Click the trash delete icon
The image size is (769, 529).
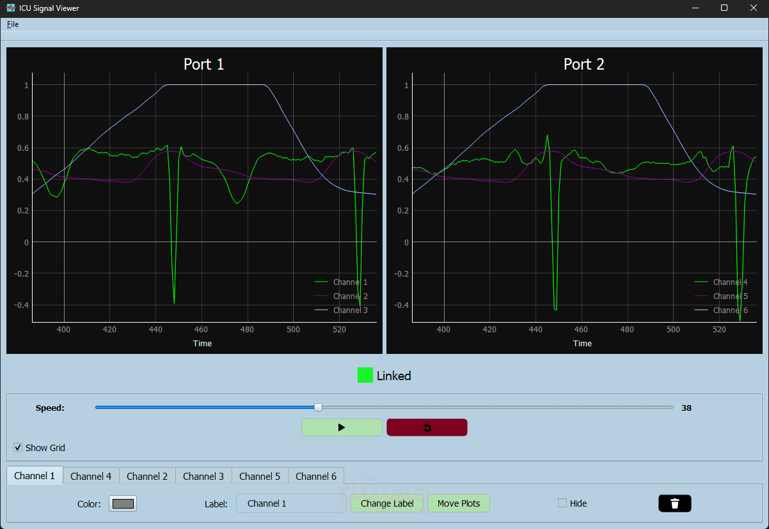(674, 503)
